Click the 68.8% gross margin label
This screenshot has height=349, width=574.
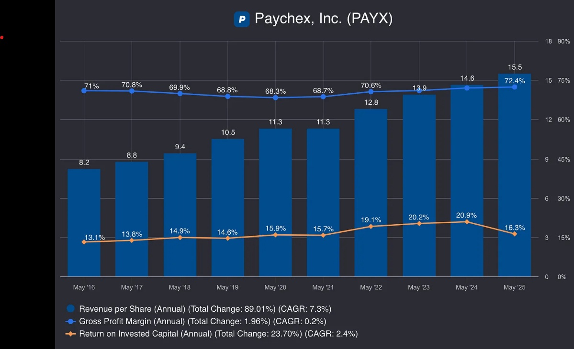point(227,90)
